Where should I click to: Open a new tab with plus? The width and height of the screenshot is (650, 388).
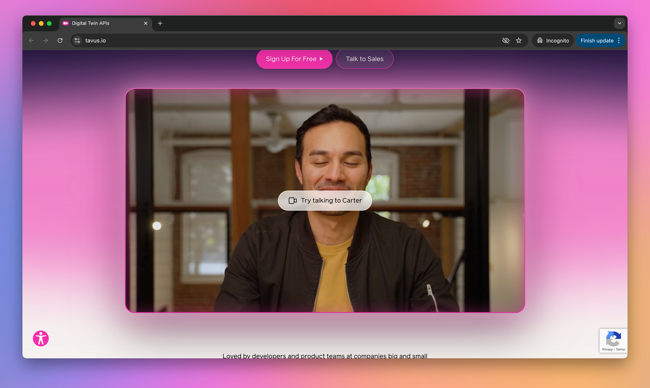coord(160,23)
